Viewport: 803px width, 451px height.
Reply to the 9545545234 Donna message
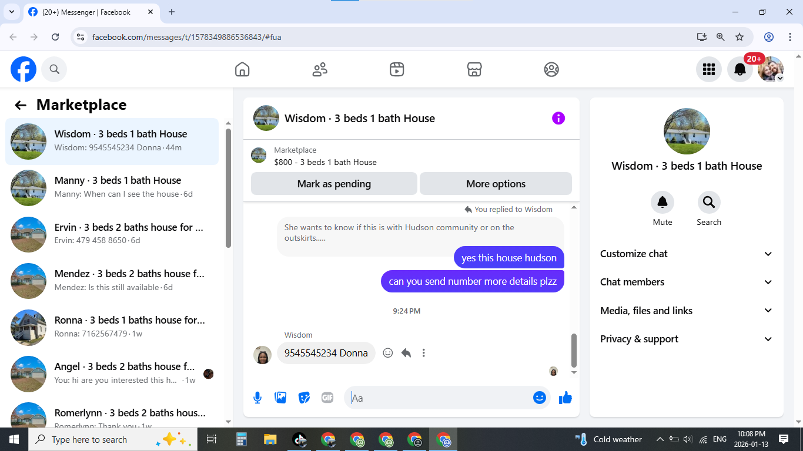point(406,353)
